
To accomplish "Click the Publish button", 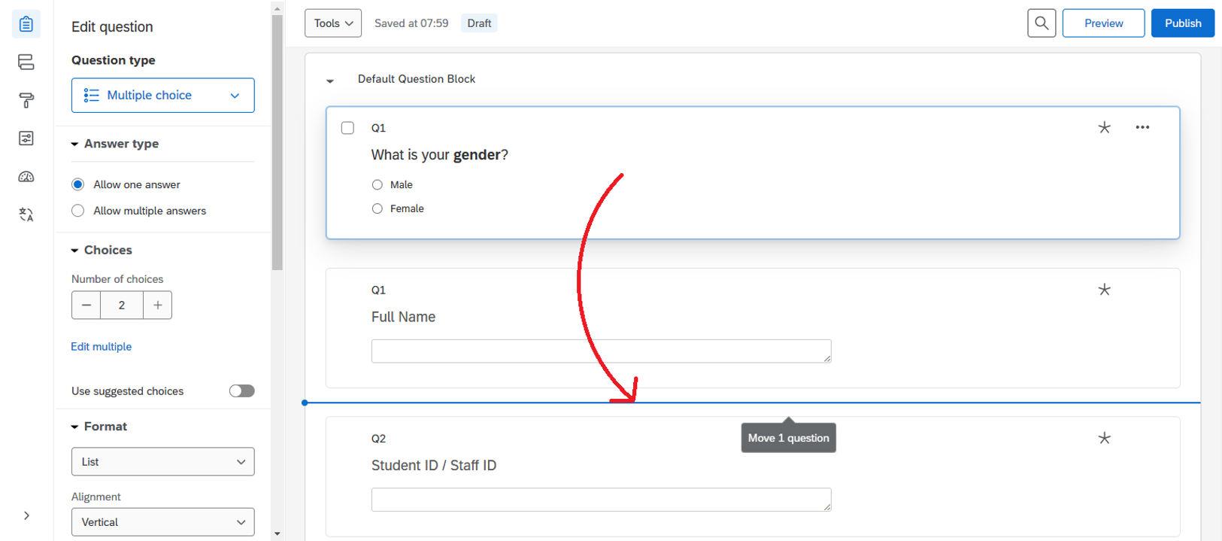I will point(1182,23).
